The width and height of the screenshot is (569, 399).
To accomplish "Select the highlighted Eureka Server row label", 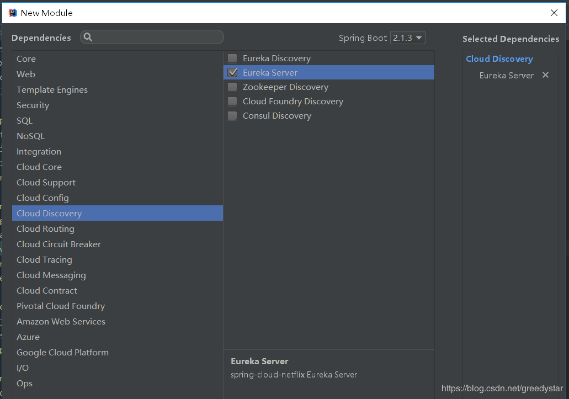I will click(270, 72).
